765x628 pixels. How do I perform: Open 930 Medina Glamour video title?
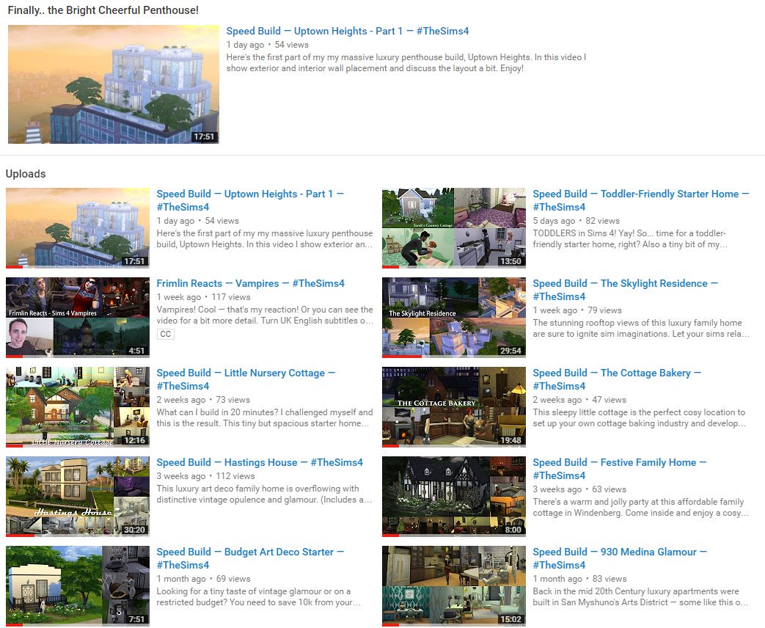point(620,558)
